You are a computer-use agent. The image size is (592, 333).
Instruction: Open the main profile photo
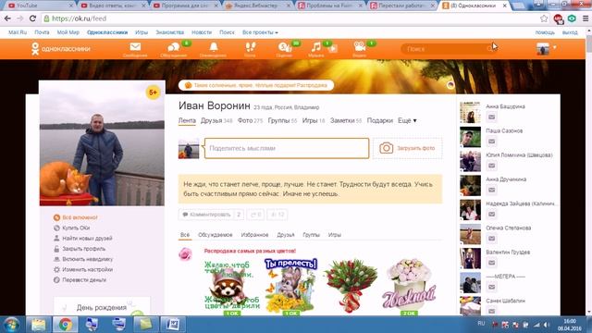click(x=102, y=143)
